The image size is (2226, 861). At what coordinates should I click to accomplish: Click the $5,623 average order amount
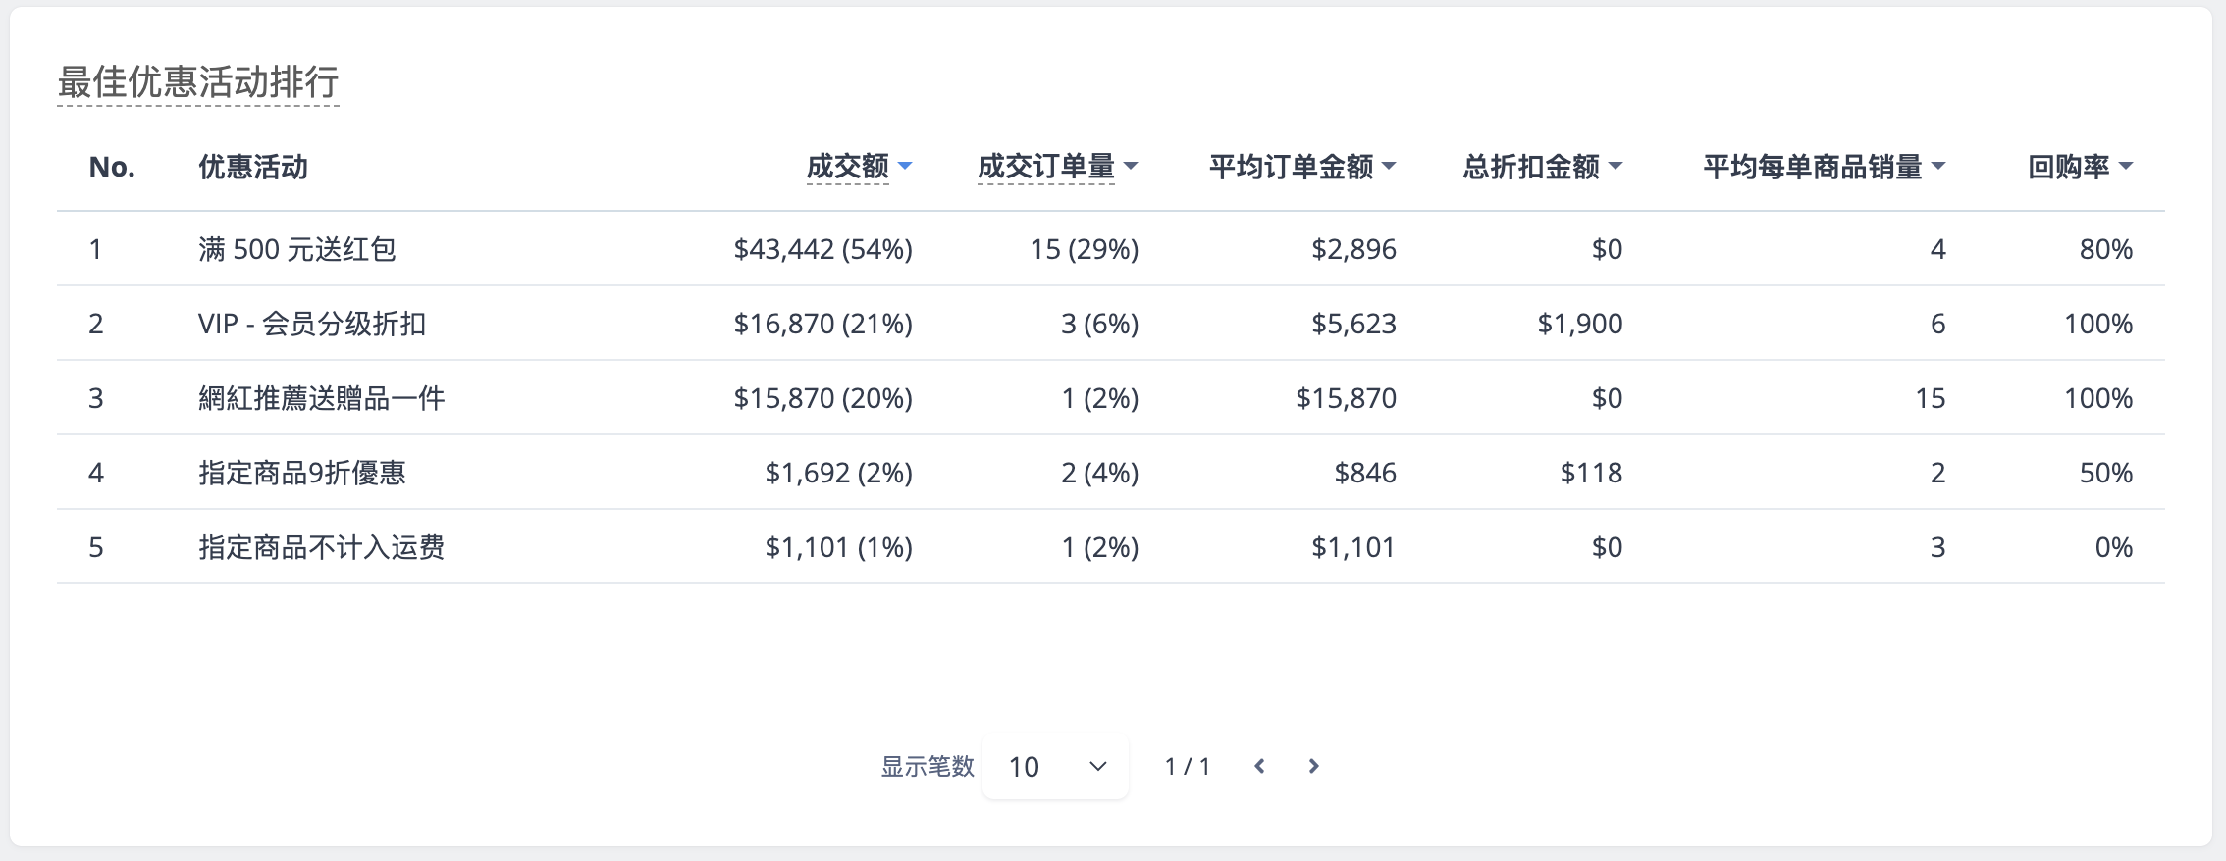pos(1354,324)
